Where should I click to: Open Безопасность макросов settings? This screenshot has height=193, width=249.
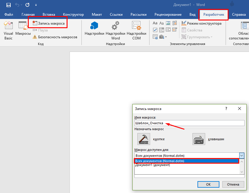click(x=55, y=37)
